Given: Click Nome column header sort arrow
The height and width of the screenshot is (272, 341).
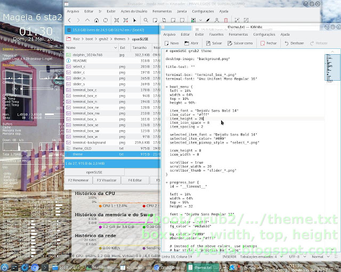Looking at the screenshot, I should (x=116, y=48).
